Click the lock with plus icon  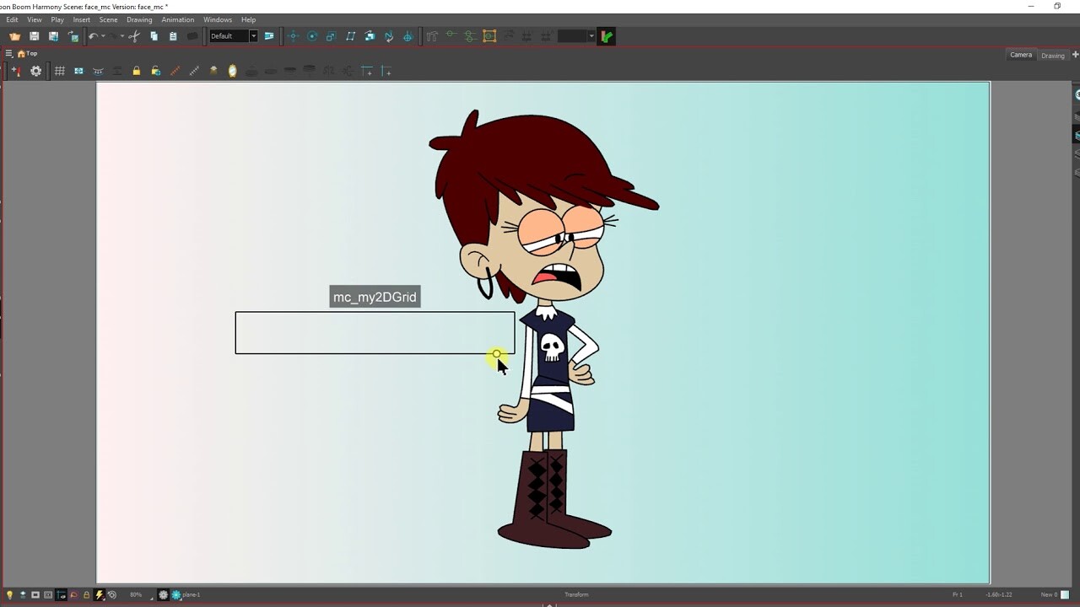(x=155, y=71)
